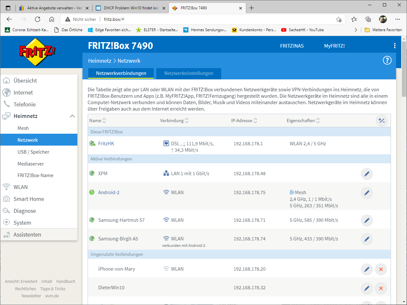Open the Android-2 device link

point(109,193)
